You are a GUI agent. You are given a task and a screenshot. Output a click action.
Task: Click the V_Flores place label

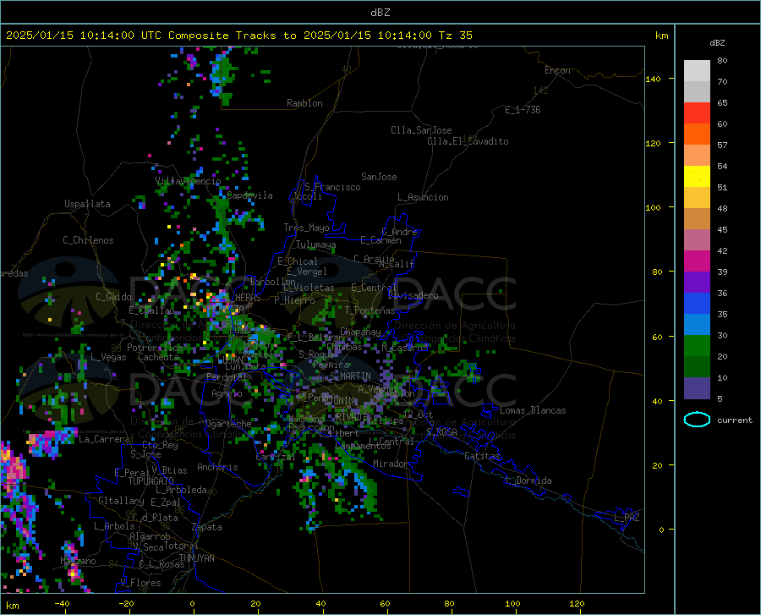(140, 583)
